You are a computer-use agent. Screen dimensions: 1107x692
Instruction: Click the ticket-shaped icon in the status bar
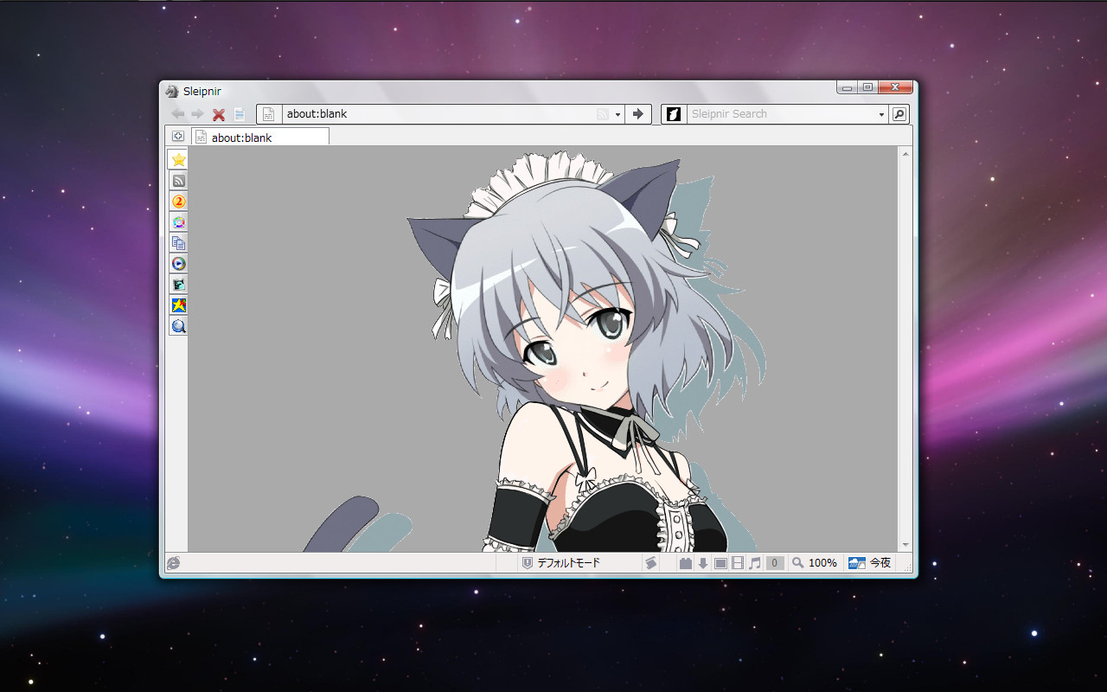pyautogui.click(x=650, y=563)
